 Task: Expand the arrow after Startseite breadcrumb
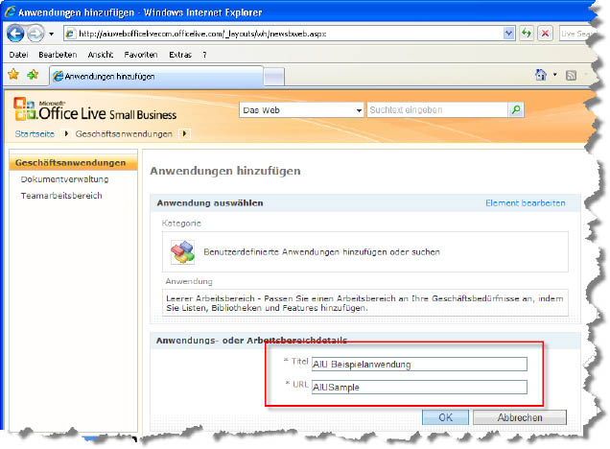(x=66, y=134)
